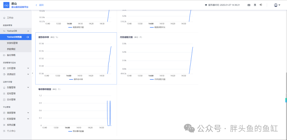Expand the 主机管理 chevron
Viewport: 287px width, 140px height.
[x=28, y=68]
